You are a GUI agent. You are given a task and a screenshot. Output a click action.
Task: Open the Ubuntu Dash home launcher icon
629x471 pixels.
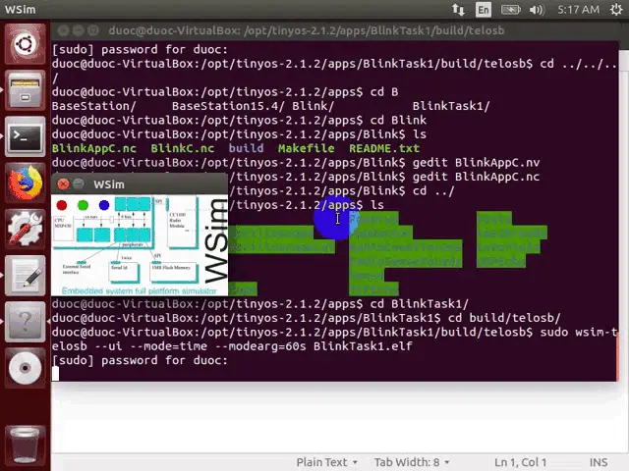point(25,43)
